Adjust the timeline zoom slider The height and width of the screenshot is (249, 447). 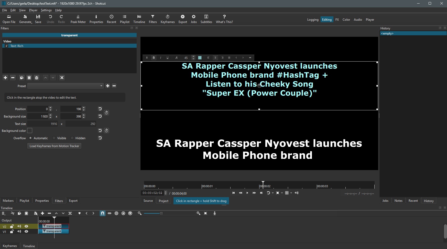point(161,213)
